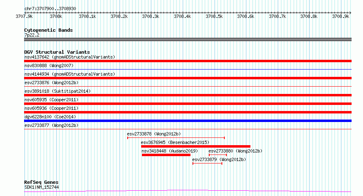This screenshot has width=363, height=196.
Task: Open variant label nsv4144934 (gnomADStructuralVariants)
Action: point(70,74)
